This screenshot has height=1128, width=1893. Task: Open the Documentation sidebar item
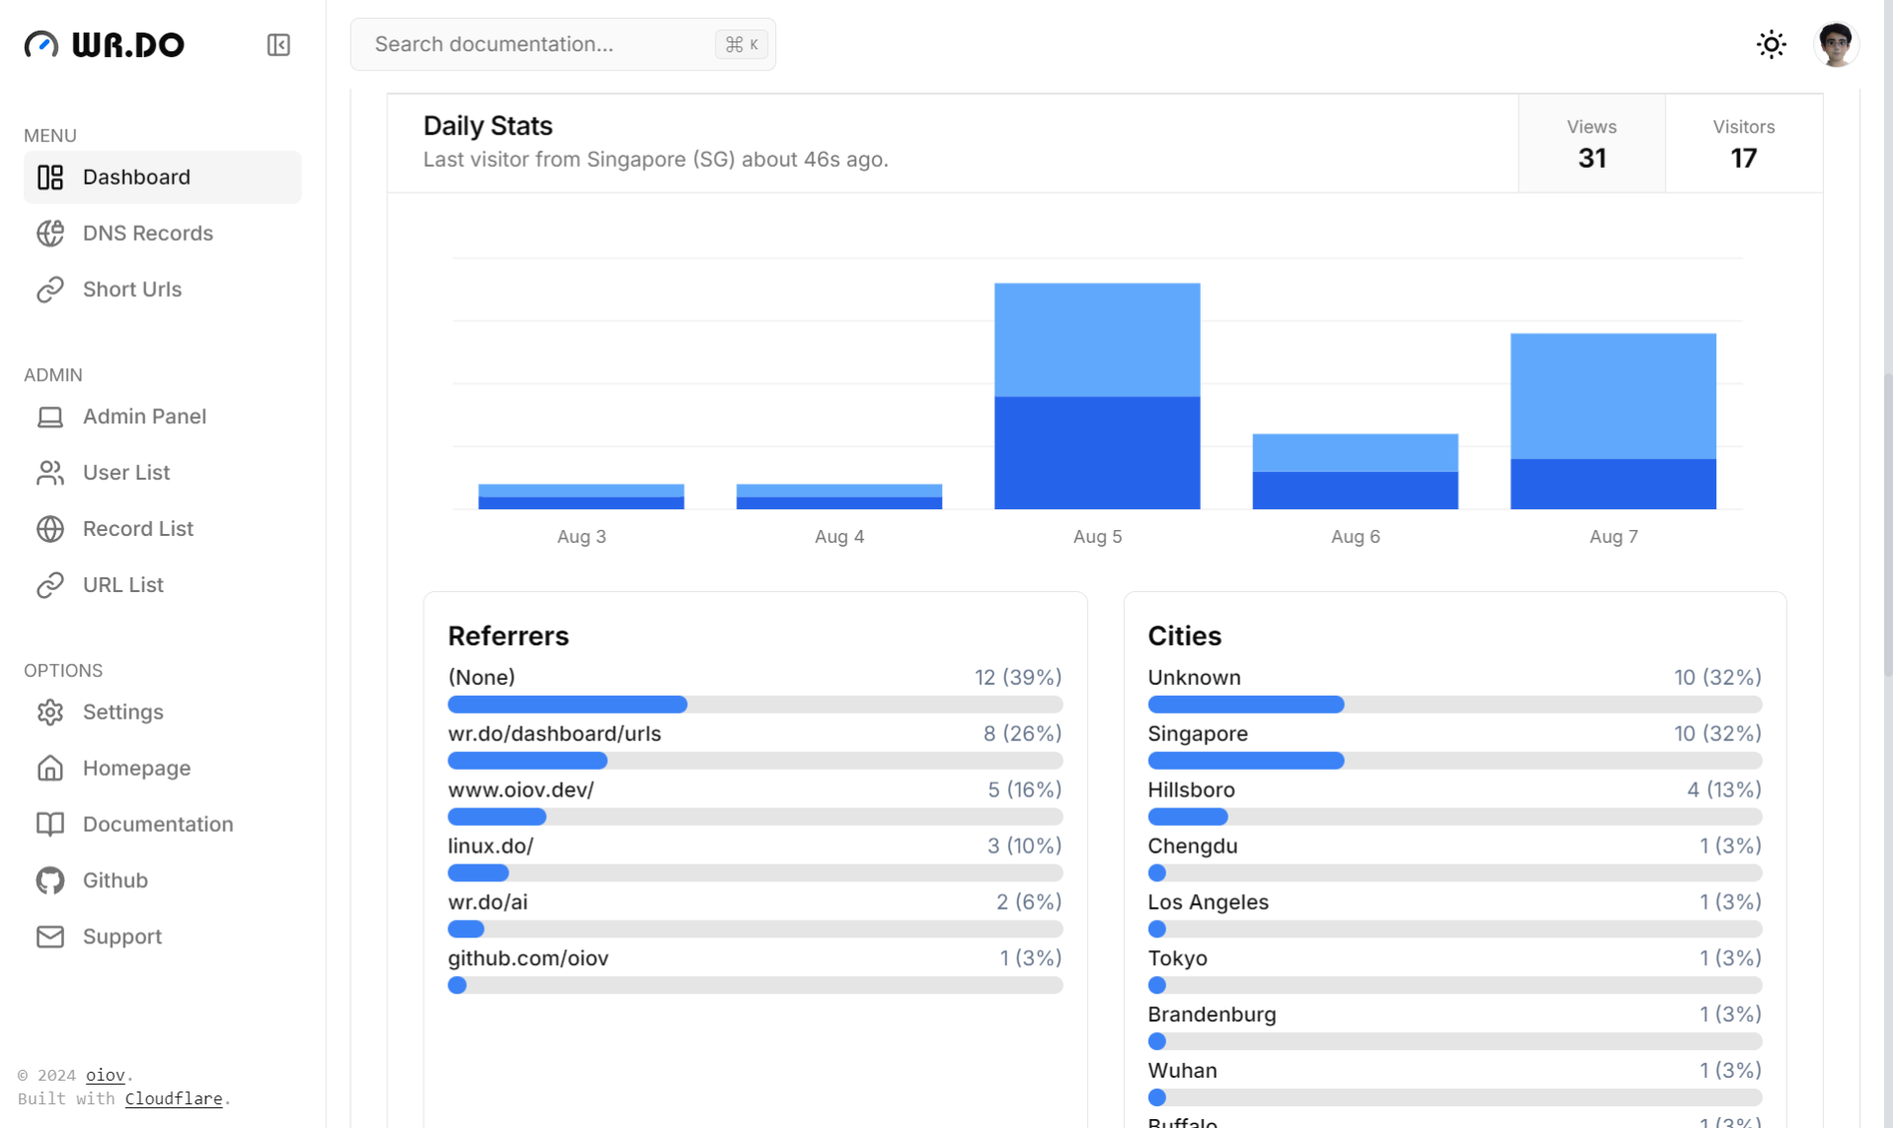click(x=157, y=824)
